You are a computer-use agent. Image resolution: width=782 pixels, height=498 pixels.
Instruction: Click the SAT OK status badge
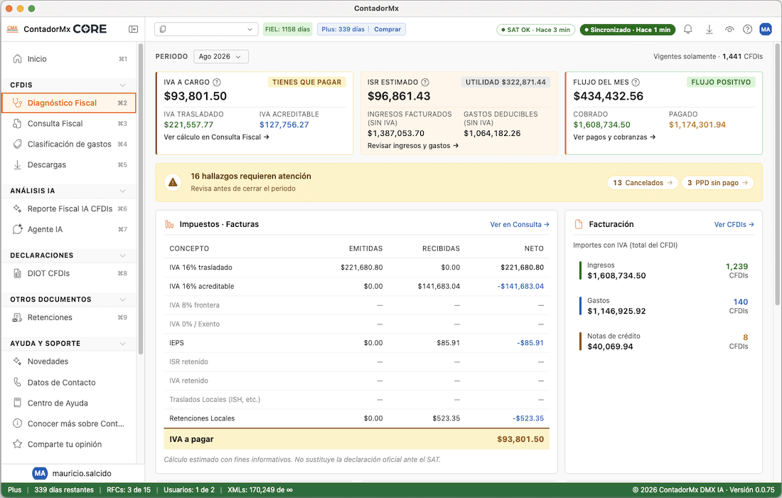click(535, 30)
